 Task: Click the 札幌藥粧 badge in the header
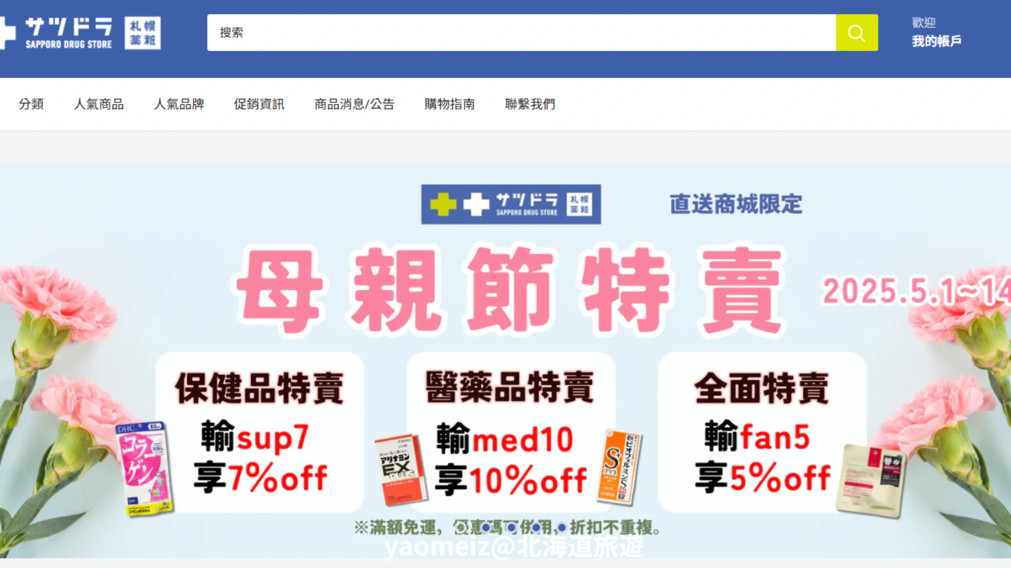[x=143, y=33]
